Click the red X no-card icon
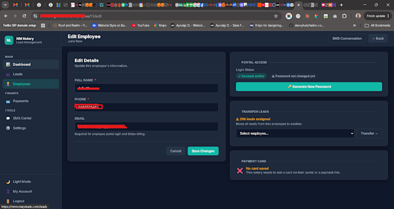This screenshot has width=394, height=209. 240,171
